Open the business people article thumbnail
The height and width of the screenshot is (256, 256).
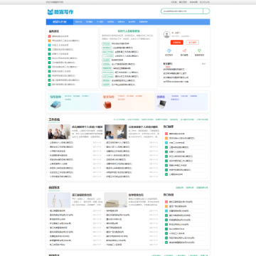point(59,132)
